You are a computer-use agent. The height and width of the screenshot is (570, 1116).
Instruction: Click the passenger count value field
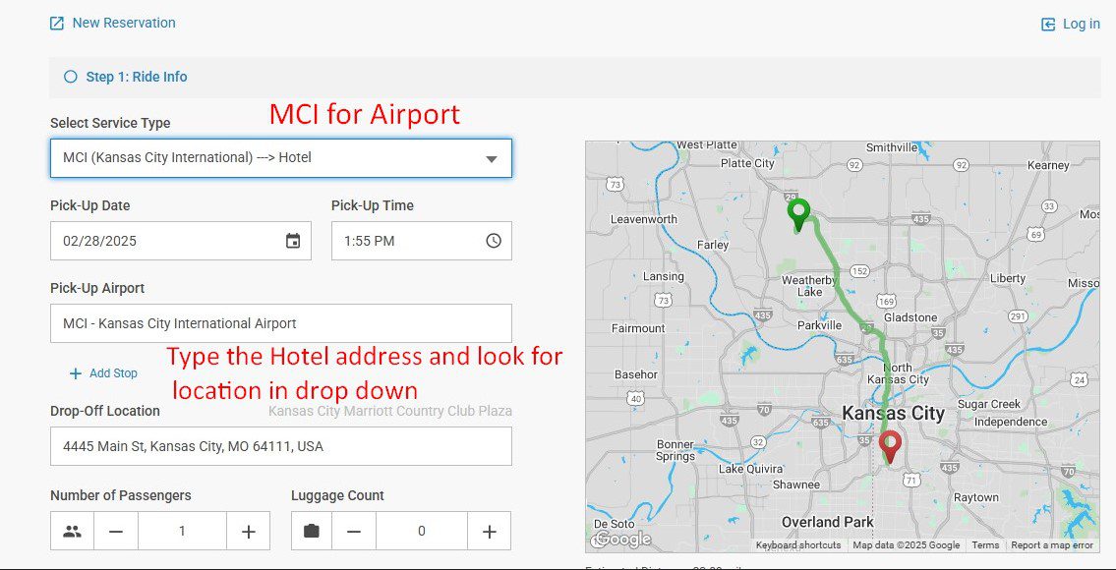coord(182,531)
